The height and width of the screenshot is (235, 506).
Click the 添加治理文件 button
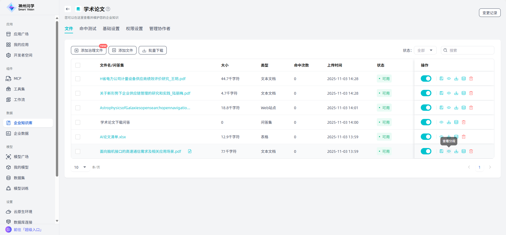89,50
